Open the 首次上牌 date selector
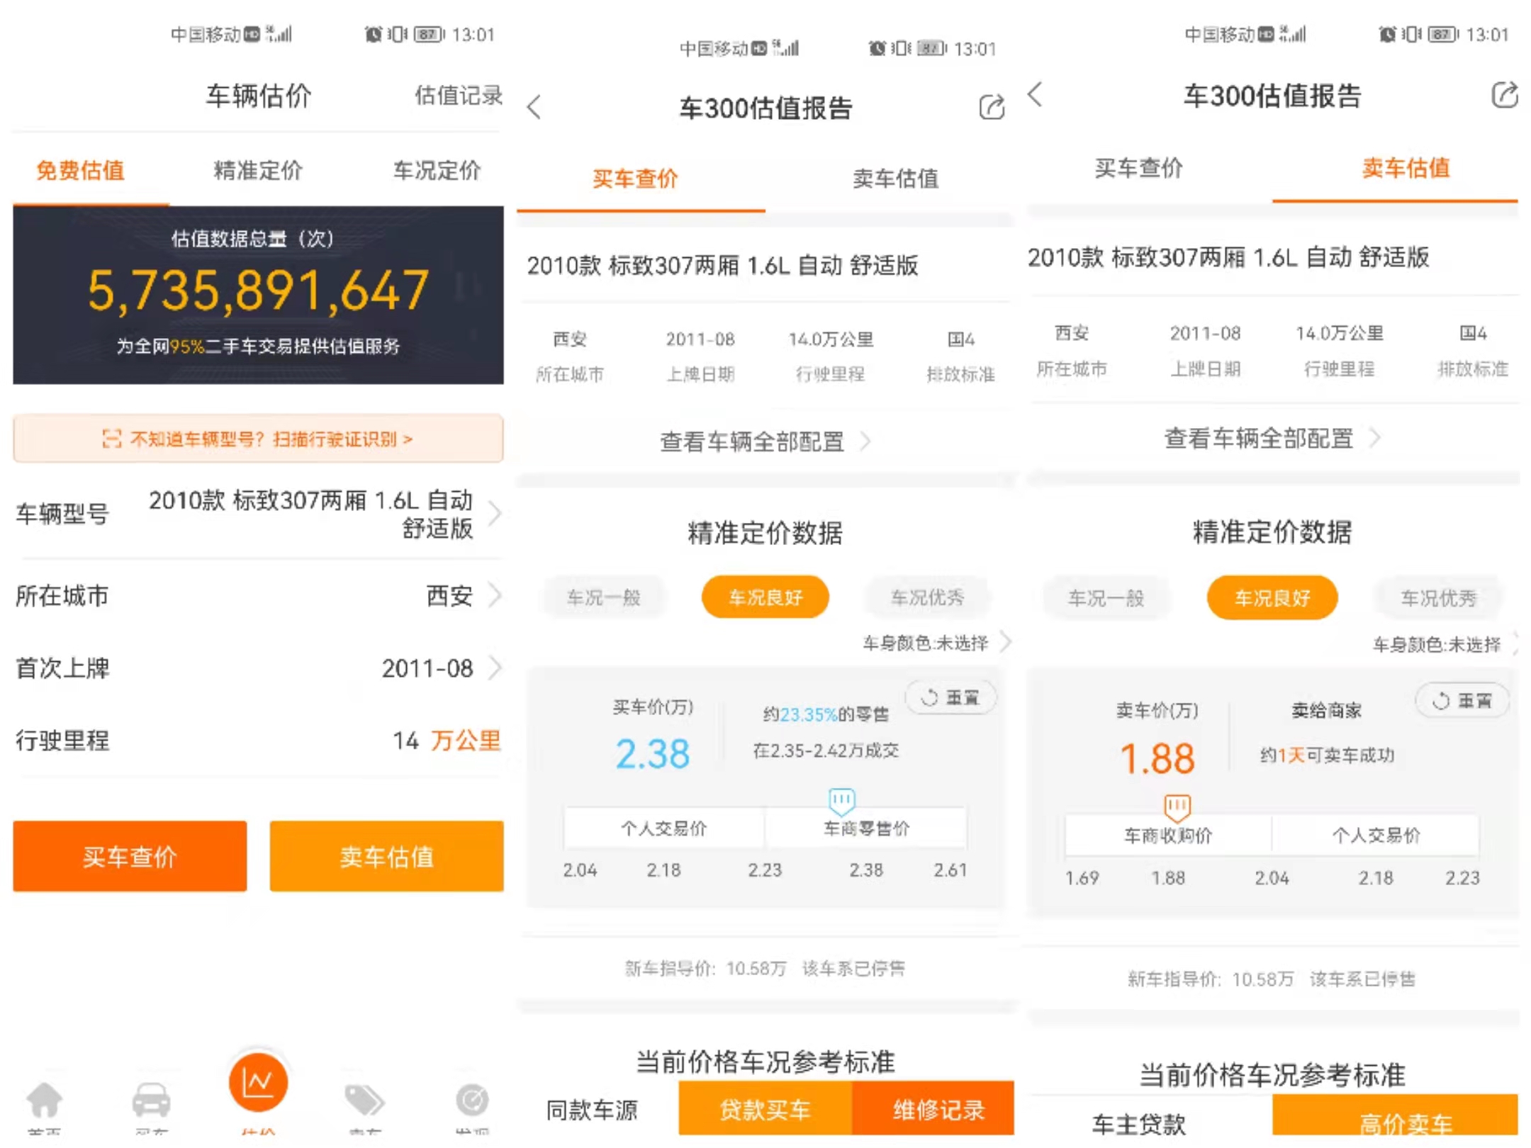This screenshot has height=1148, width=1531. (x=258, y=668)
